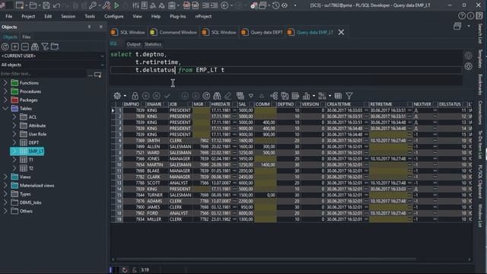Click the SMITH cell in the ENAME column
487x274 pixels.
pos(157,140)
